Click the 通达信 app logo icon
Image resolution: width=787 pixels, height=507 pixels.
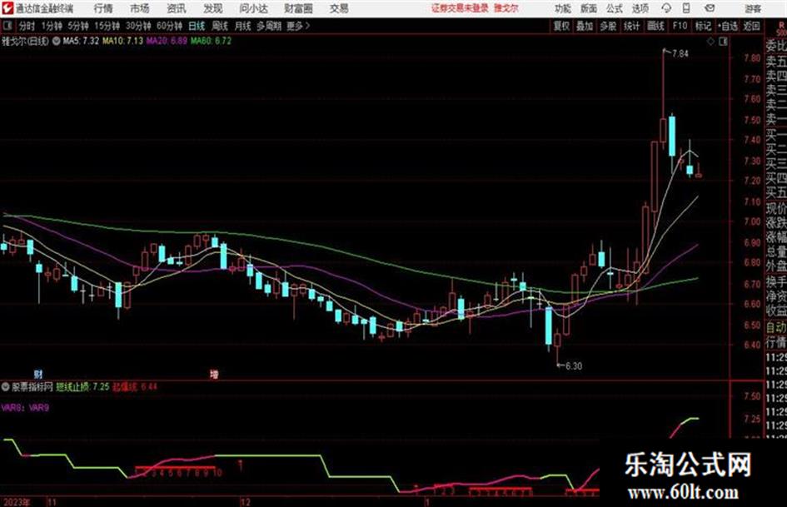tap(7, 8)
